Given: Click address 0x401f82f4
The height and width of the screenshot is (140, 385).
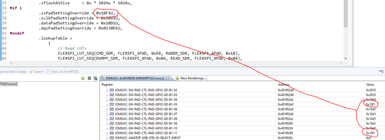Looking at the screenshot, I should pos(285,128).
